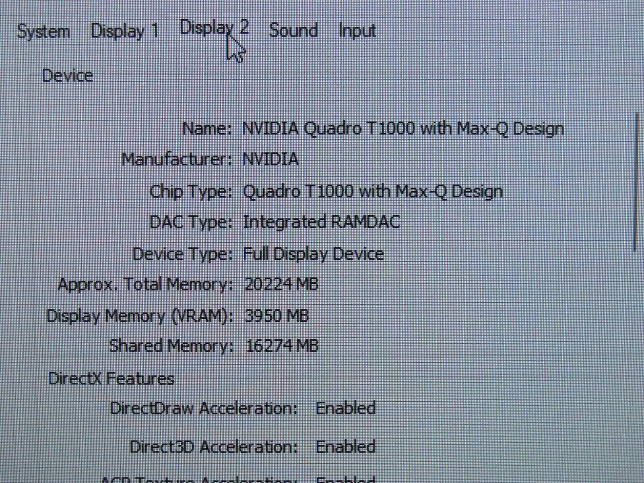Click the Device panel vertical scrollbar
This screenshot has width=644, height=483.
coord(636,182)
